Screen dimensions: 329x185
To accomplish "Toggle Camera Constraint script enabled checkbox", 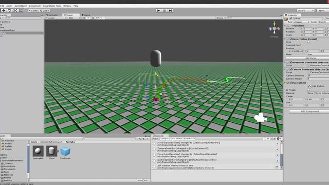I will [x=291, y=69].
